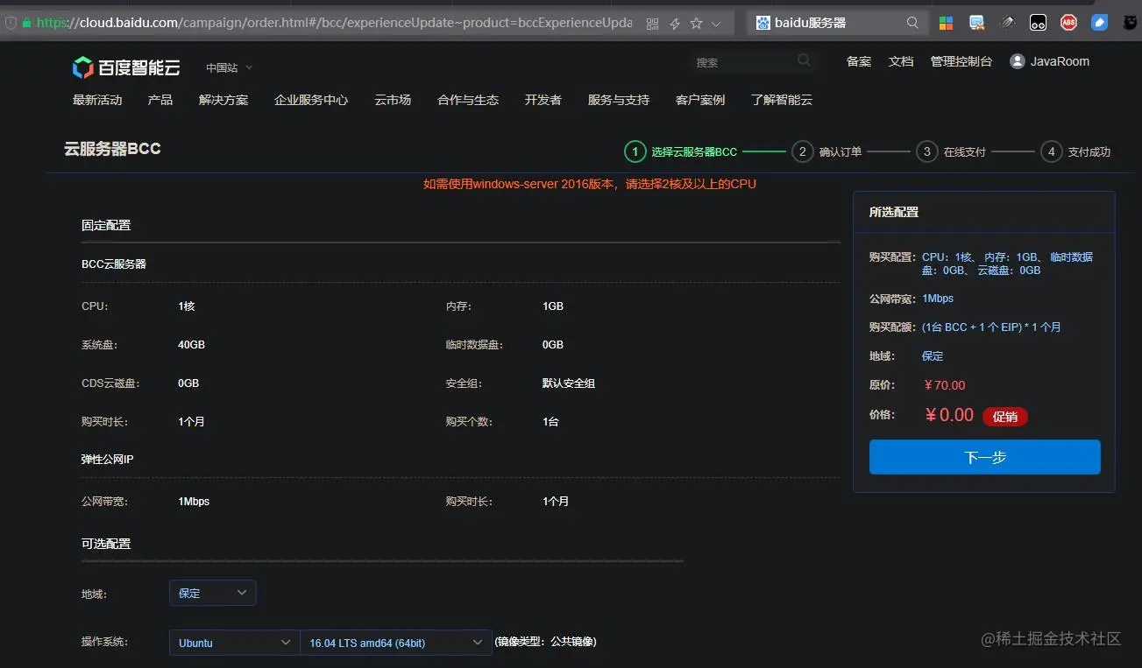Image resolution: width=1142 pixels, height=668 pixels.
Task: Click the black owl extension icon
Action: pyautogui.click(x=1130, y=23)
